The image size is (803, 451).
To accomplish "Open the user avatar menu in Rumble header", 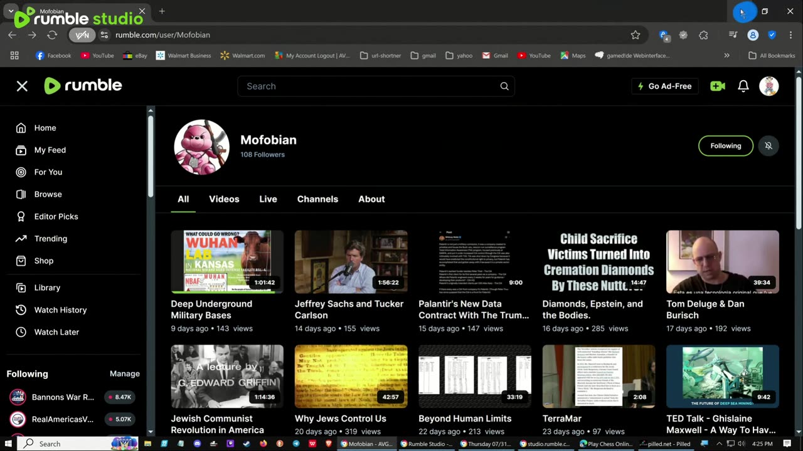I will pyautogui.click(x=769, y=86).
